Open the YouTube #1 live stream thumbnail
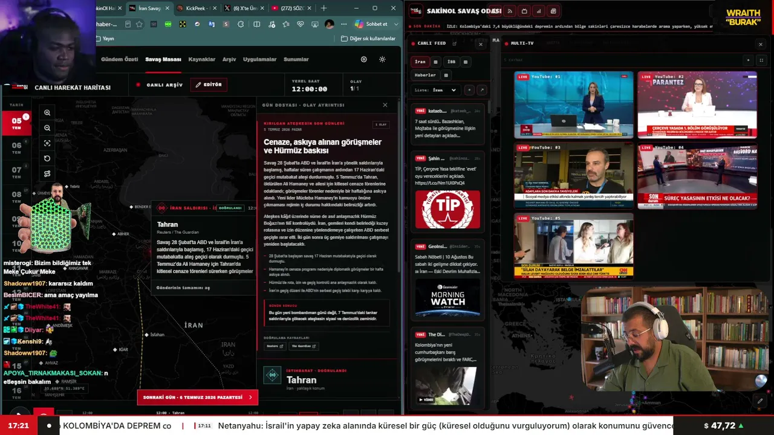This screenshot has height=435, width=774. tap(574, 105)
